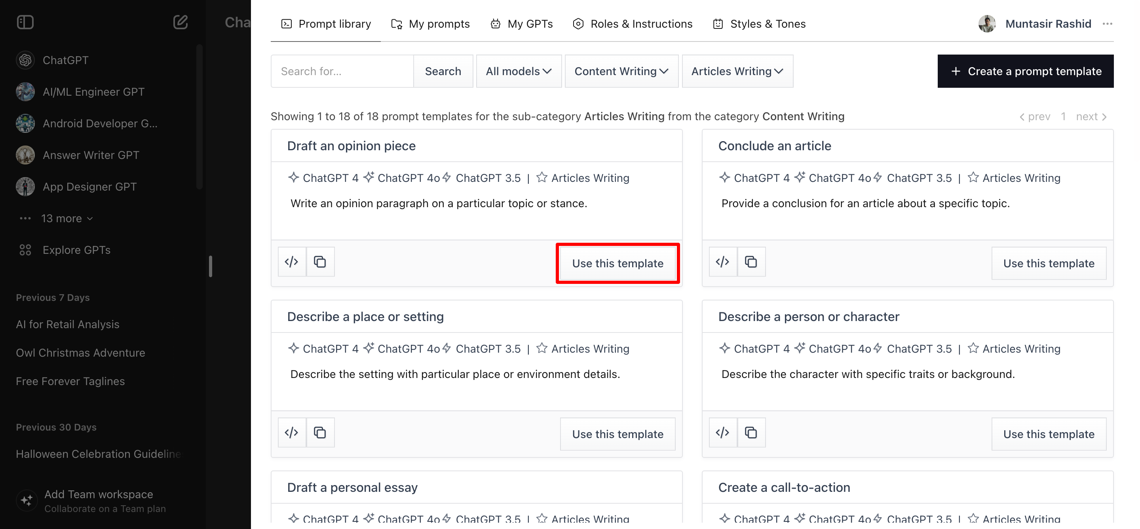Click the code icon on Draft an opinion piece
The image size is (1140, 529).
point(292,262)
